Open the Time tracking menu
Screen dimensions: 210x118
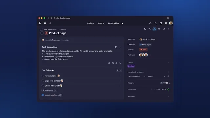[x=113, y=23]
